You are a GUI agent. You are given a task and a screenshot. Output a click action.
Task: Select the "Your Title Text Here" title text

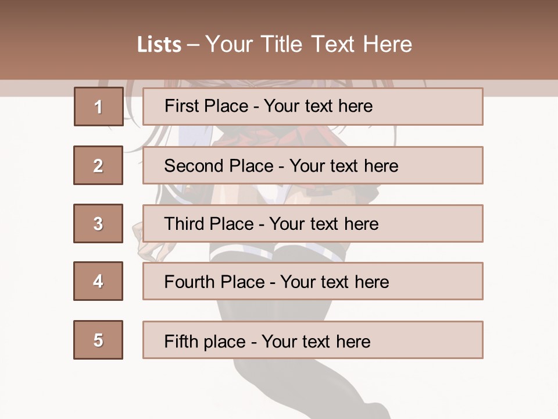[x=308, y=45]
